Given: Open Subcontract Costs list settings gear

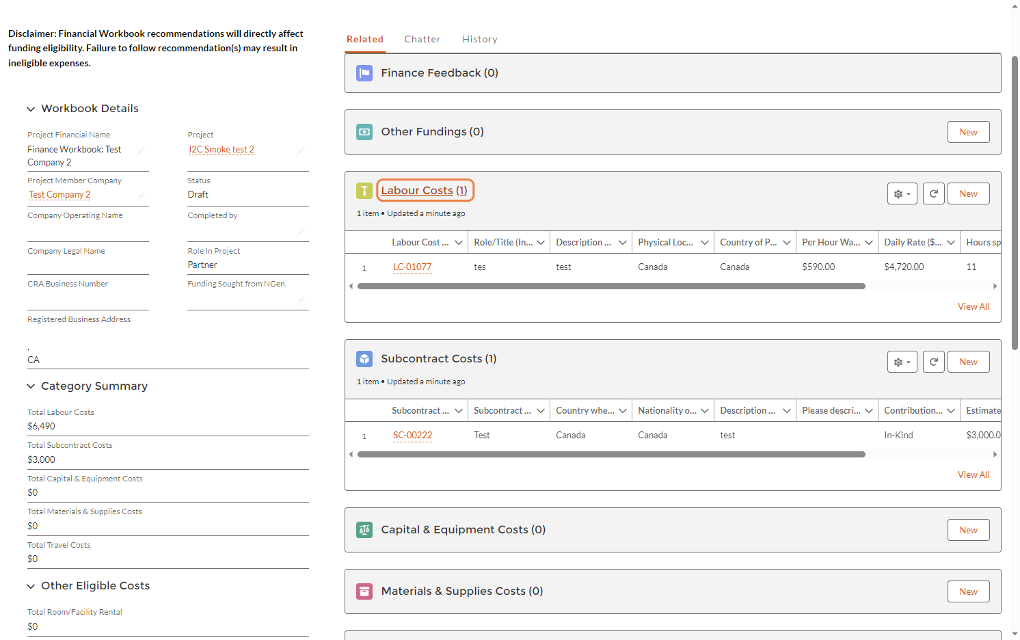Looking at the screenshot, I should pyautogui.click(x=902, y=362).
